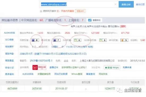
Task: Click the domain age text 20年6月19天
Action: (26, 54)
